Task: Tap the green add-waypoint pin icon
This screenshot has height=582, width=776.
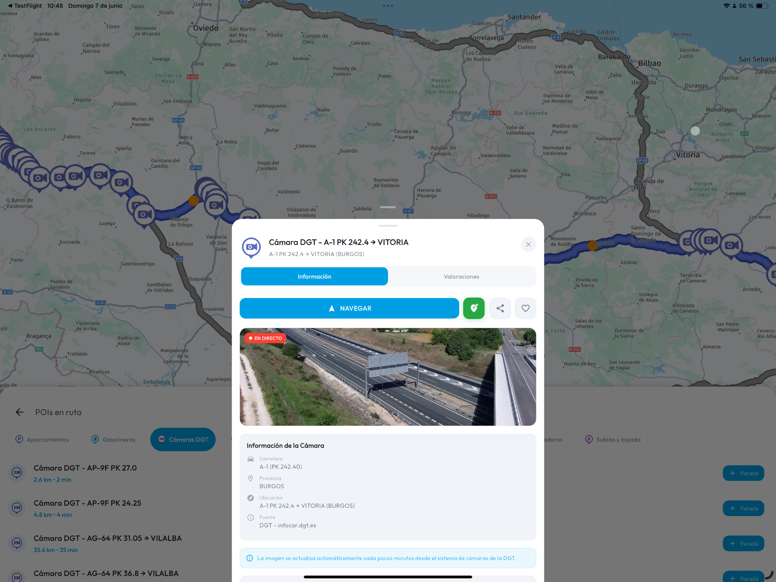Action: pos(474,308)
